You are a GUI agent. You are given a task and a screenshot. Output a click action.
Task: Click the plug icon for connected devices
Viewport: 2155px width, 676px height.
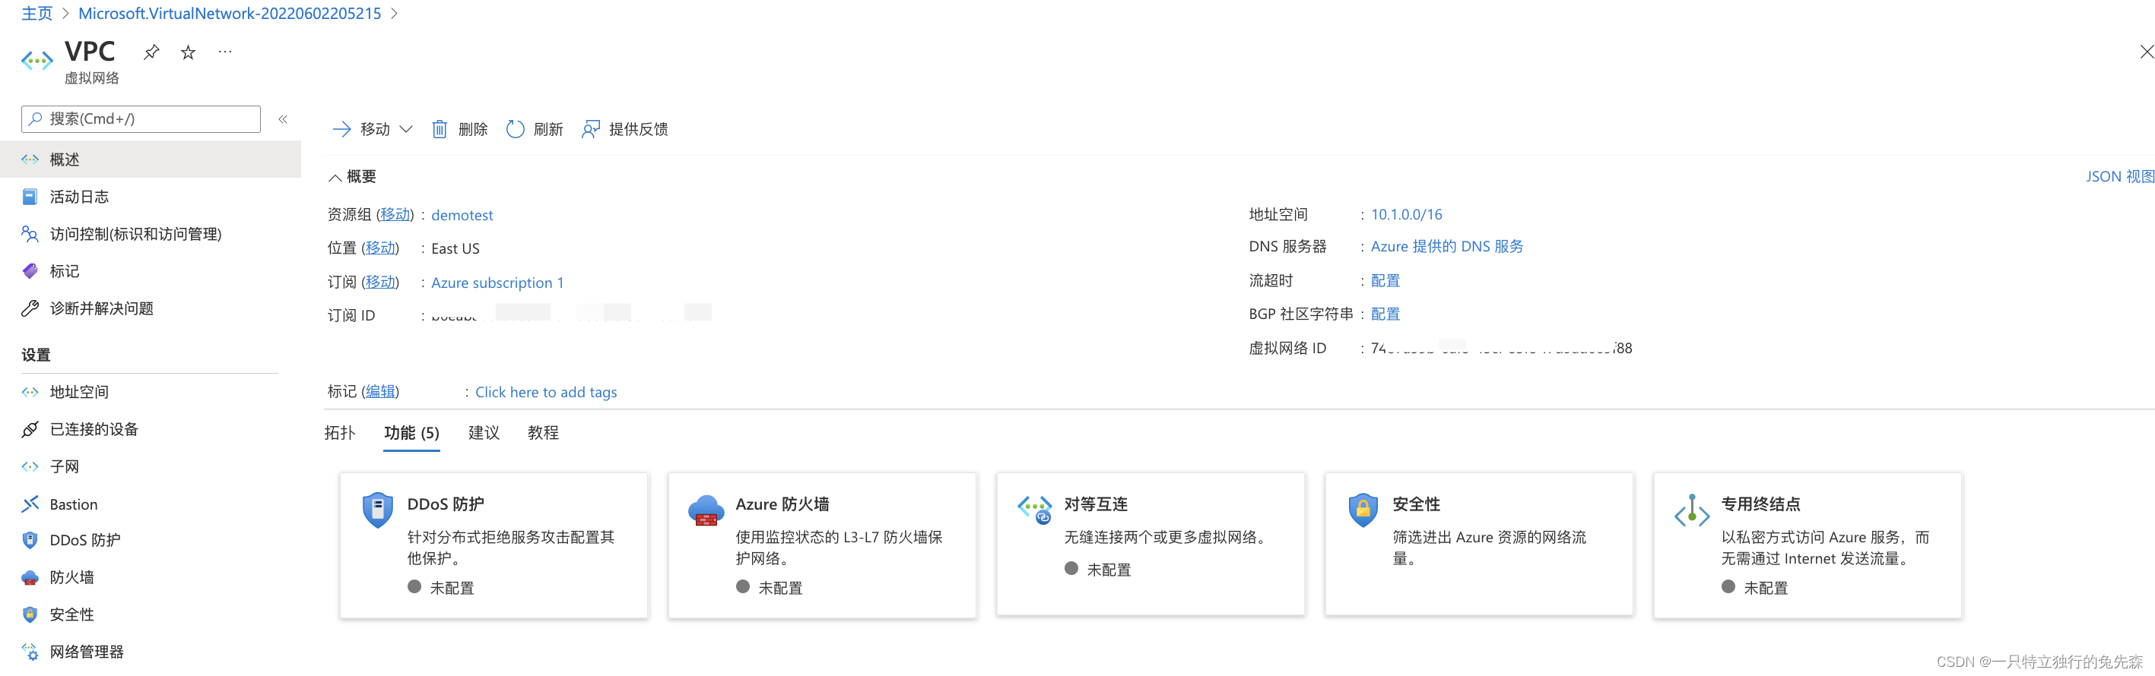[30, 429]
